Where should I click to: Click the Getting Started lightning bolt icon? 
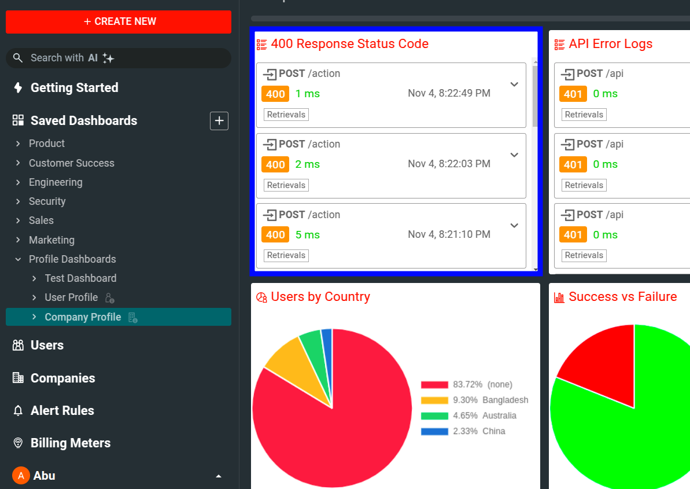coord(18,87)
